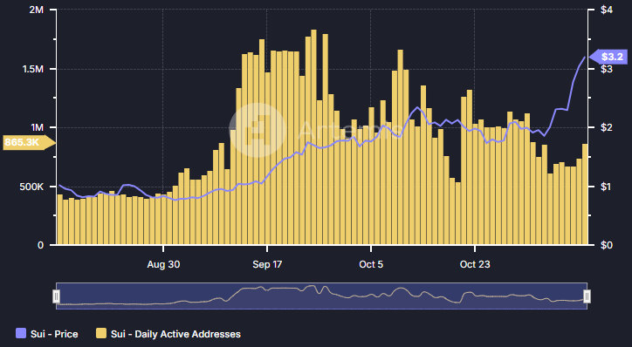
Task: Click the 500K left axis label
Action: [31, 187]
